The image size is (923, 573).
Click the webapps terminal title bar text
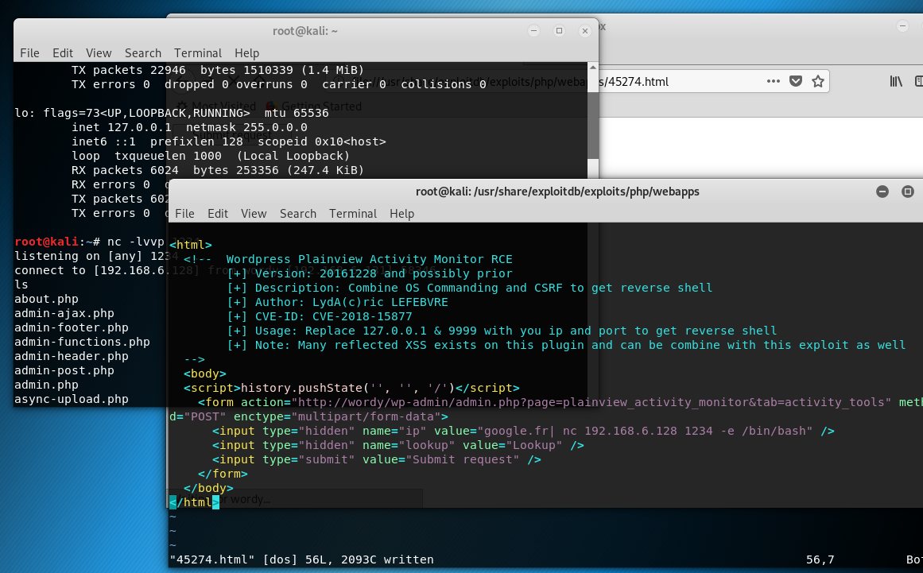point(557,192)
